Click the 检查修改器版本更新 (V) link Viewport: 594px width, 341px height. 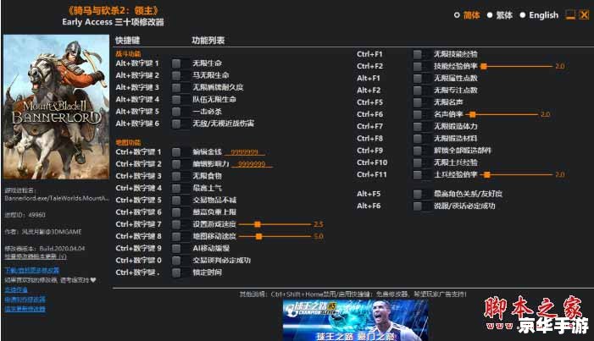pyautogui.click(x=36, y=256)
